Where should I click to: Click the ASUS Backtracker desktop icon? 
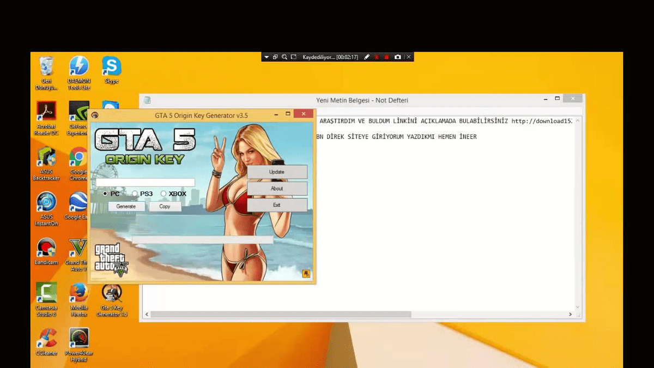pyautogui.click(x=46, y=163)
